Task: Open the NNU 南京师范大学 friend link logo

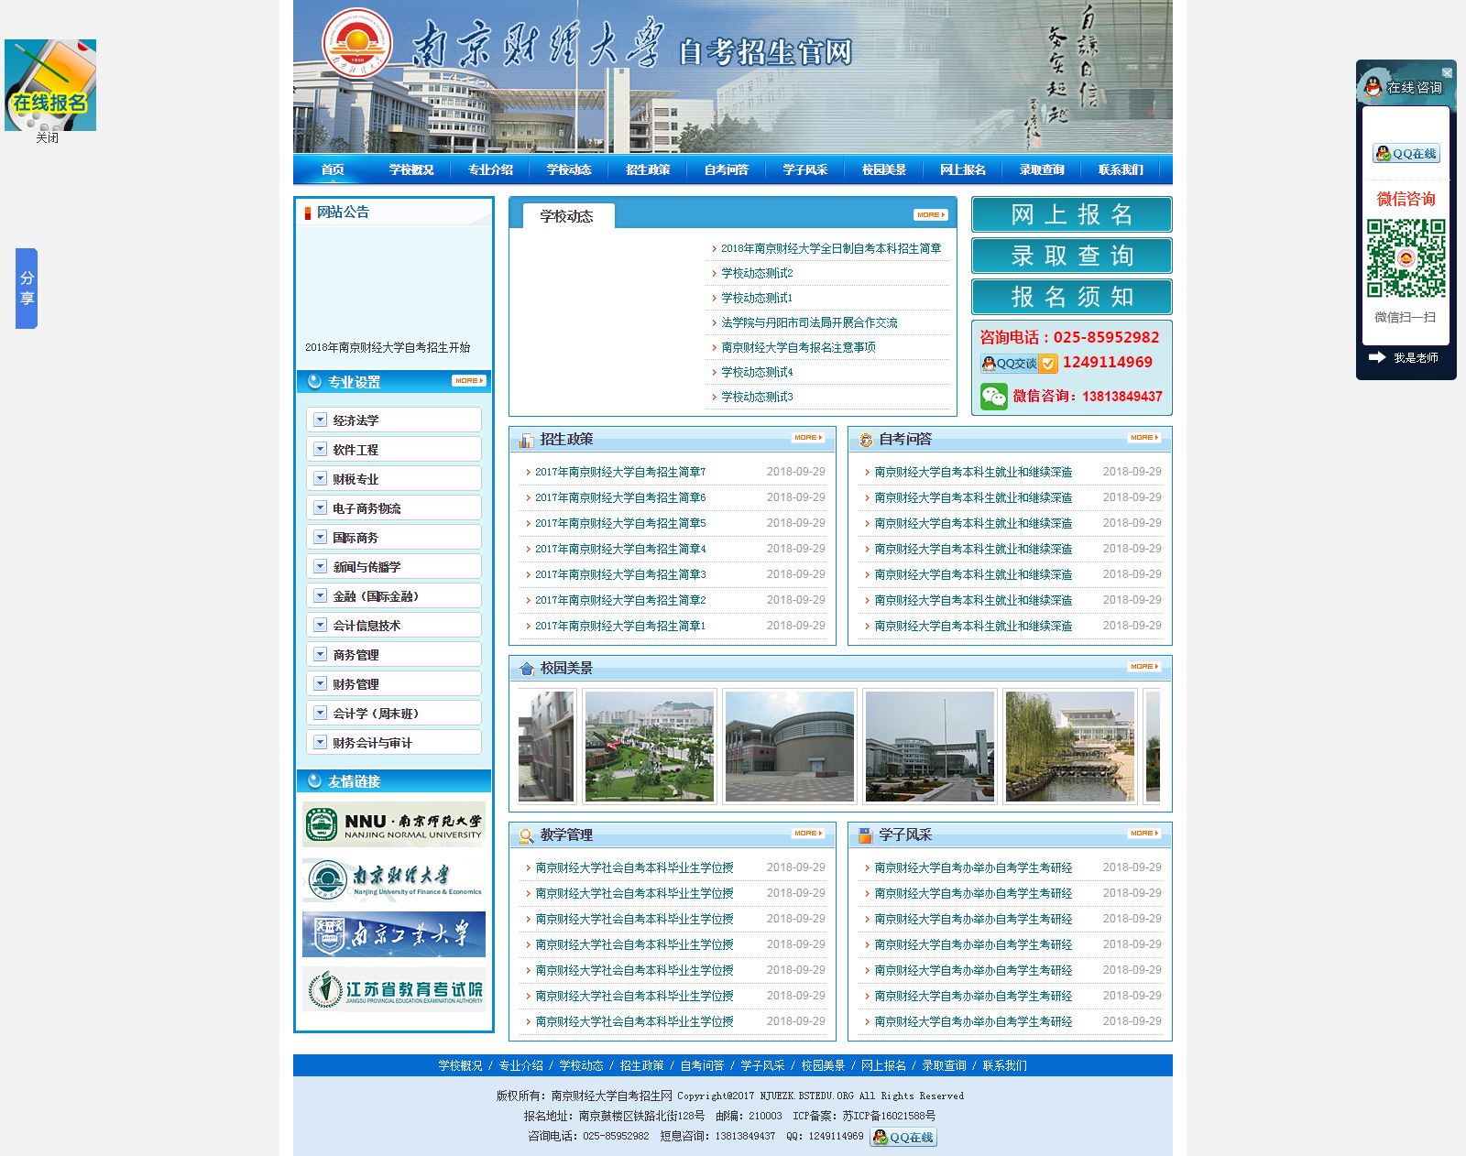Action: [x=394, y=824]
